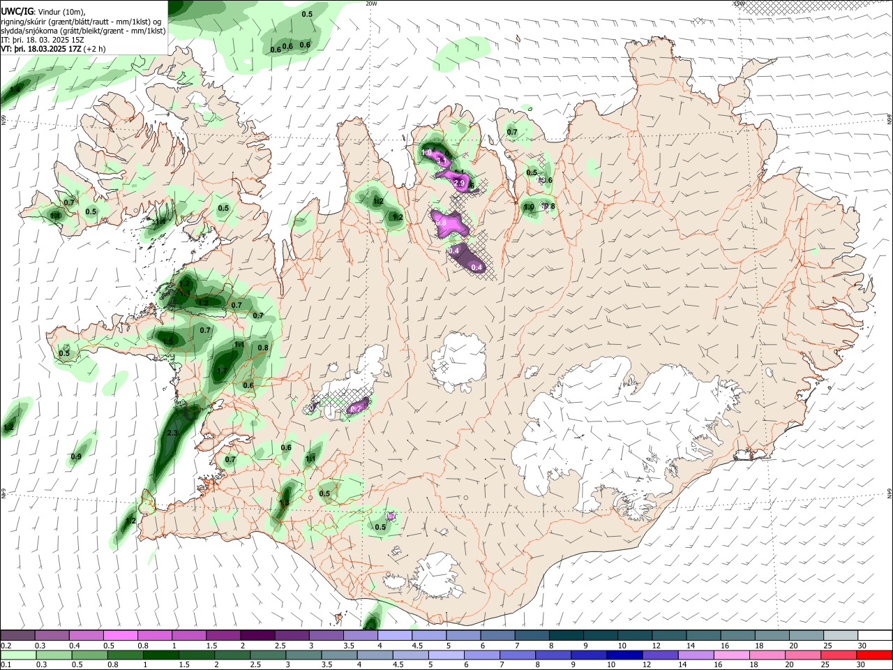Click the "rigning/skúrir (grænt/blátt/rautt - mm/1klst) og" line
This screenshot has height=670, width=893.
(82, 22)
